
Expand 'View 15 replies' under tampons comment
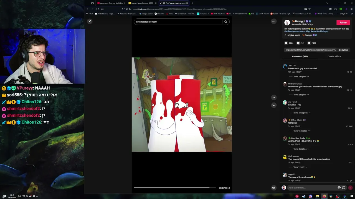coord(301,131)
